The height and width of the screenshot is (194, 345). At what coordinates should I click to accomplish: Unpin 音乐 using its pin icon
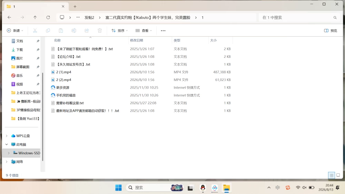coord(38,75)
